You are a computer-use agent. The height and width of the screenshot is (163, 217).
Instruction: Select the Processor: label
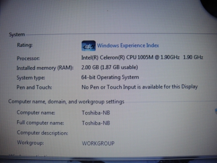pyautogui.click(x=28, y=58)
